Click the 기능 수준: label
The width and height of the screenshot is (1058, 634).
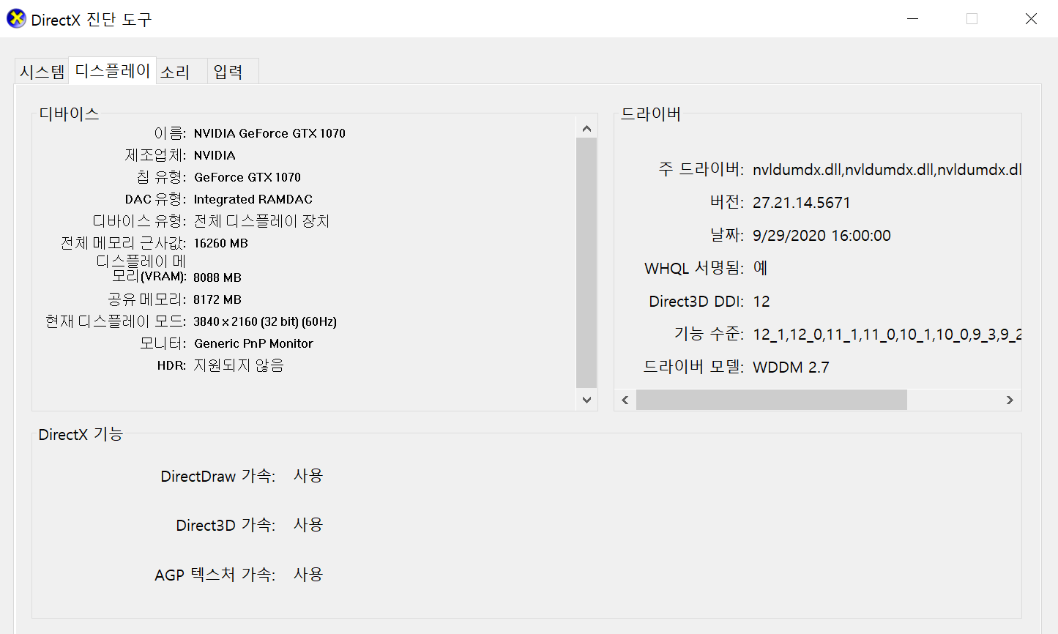(x=709, y=334)
